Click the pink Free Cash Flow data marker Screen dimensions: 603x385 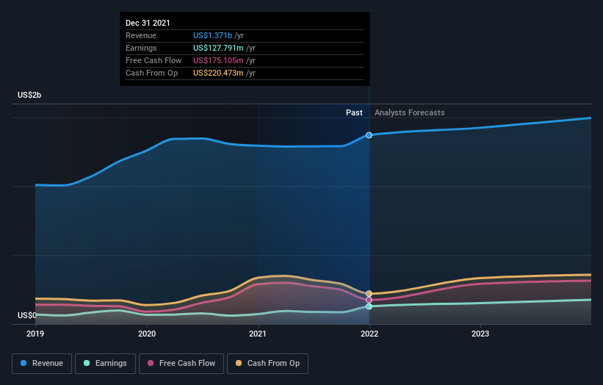coord(369,300)
